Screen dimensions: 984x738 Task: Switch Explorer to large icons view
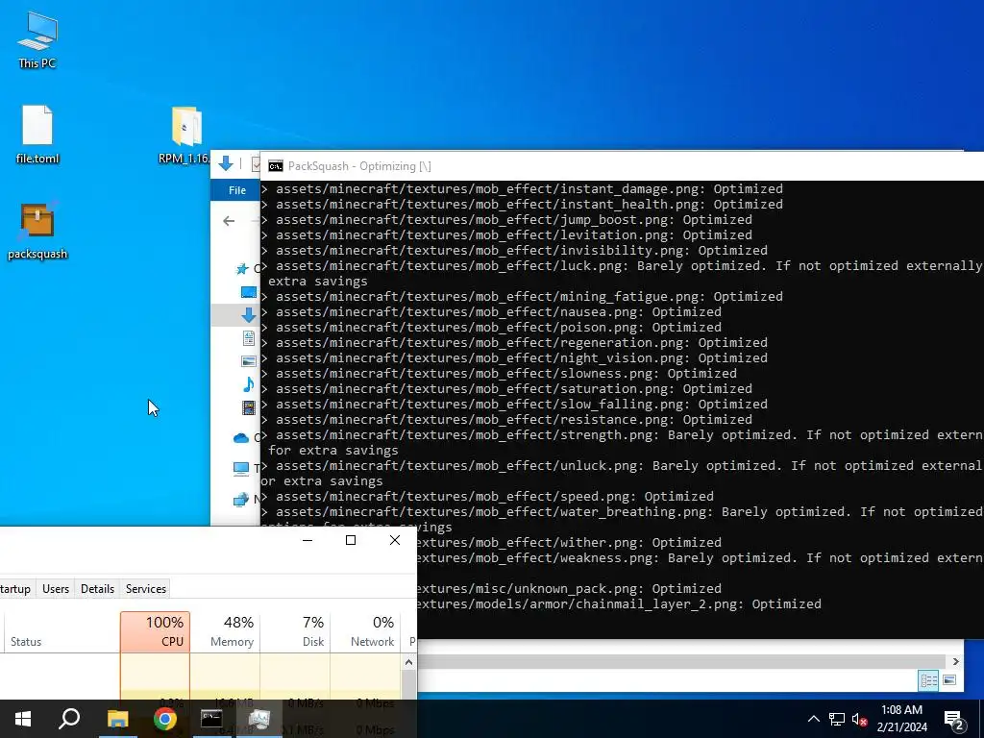click(949, 680)
